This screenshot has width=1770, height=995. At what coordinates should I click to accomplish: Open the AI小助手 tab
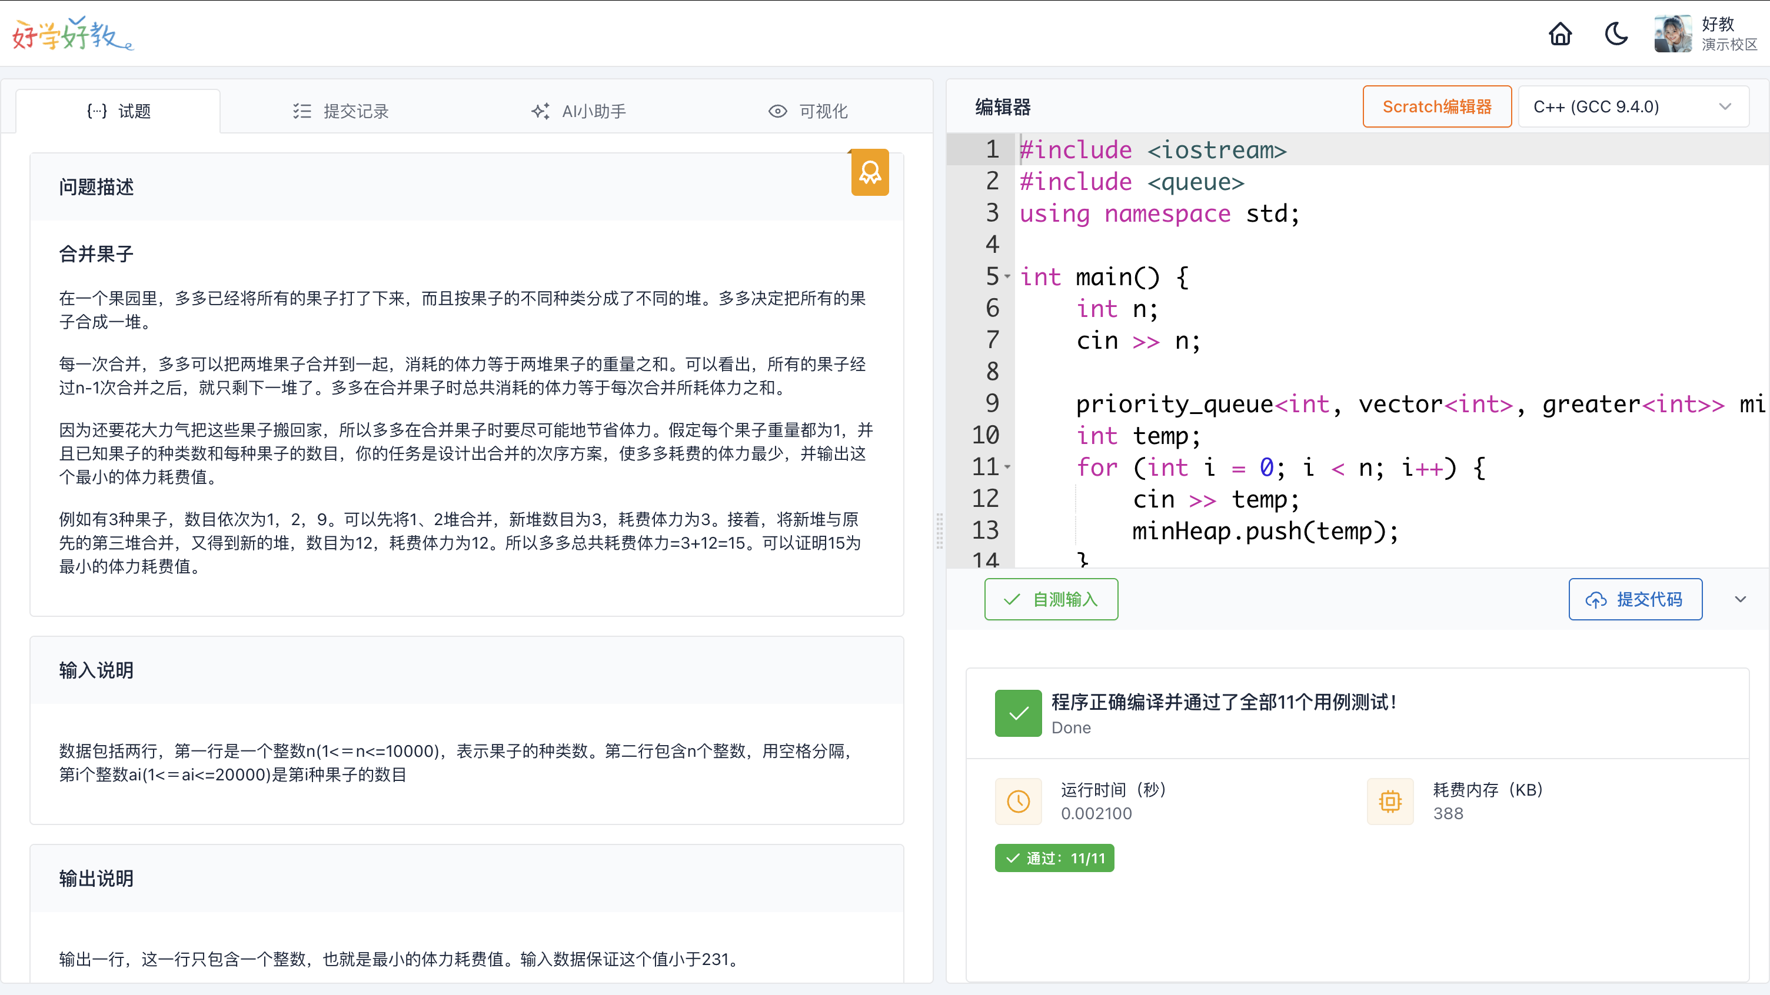578,111
